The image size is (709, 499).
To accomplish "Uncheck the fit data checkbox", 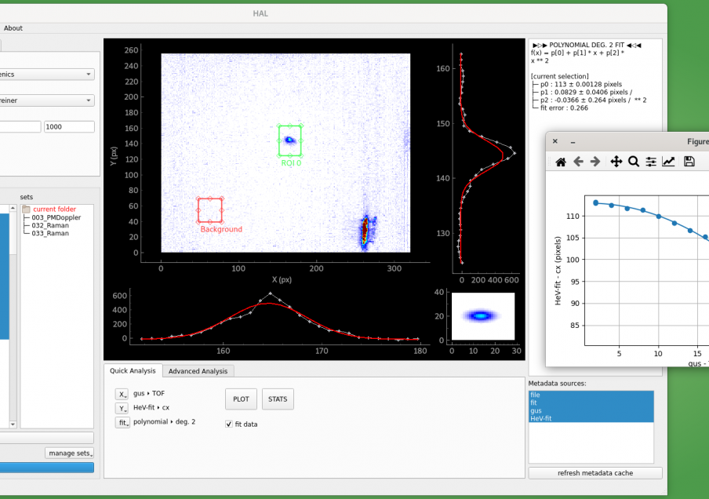I will [229, 424].
